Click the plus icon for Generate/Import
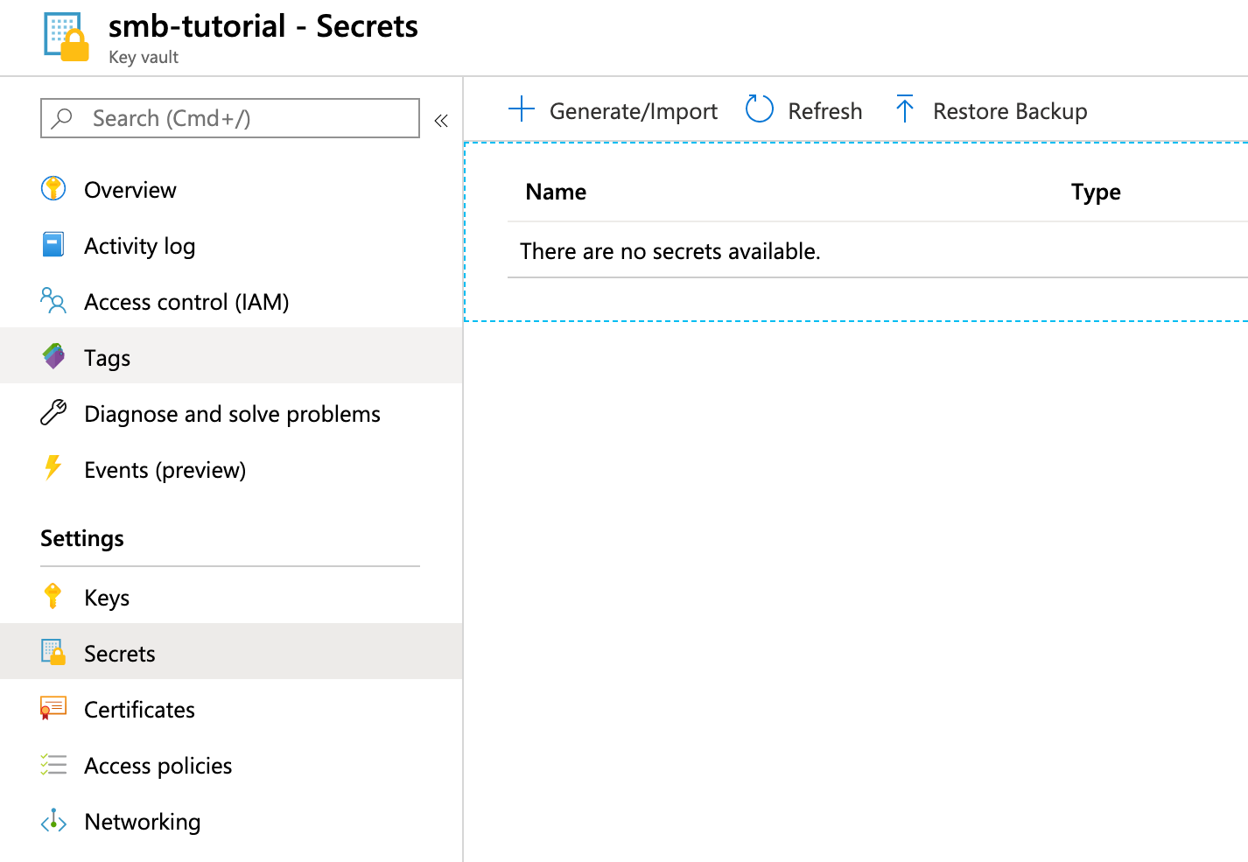The image size is (1248, 862). pos(522,109)
